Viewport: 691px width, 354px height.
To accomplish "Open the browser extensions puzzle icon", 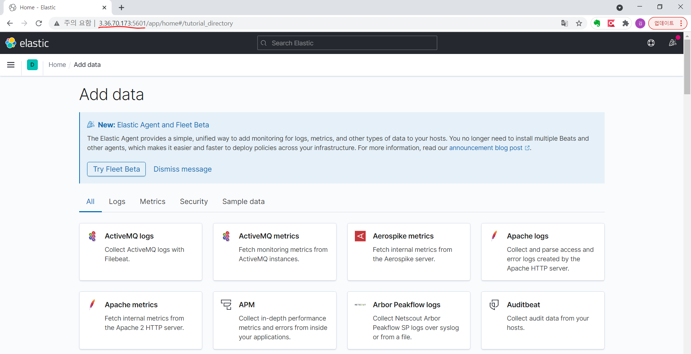I will [625, 23].
